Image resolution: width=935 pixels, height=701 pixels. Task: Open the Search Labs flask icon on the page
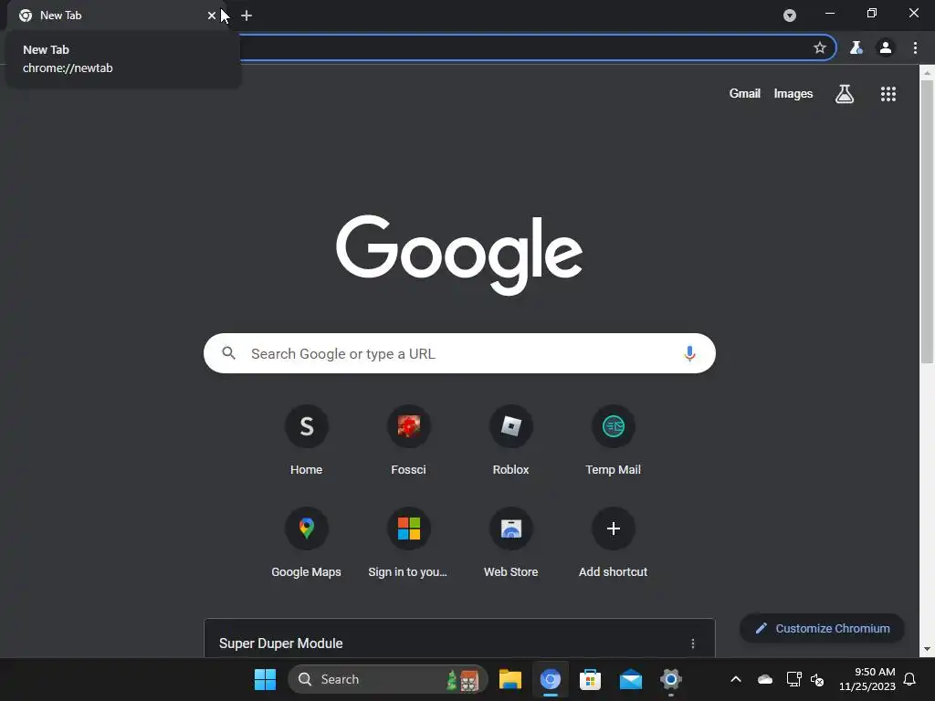(845, 94)
